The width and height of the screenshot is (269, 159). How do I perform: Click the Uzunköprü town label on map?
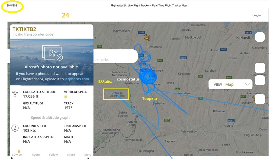coord(145,151)
